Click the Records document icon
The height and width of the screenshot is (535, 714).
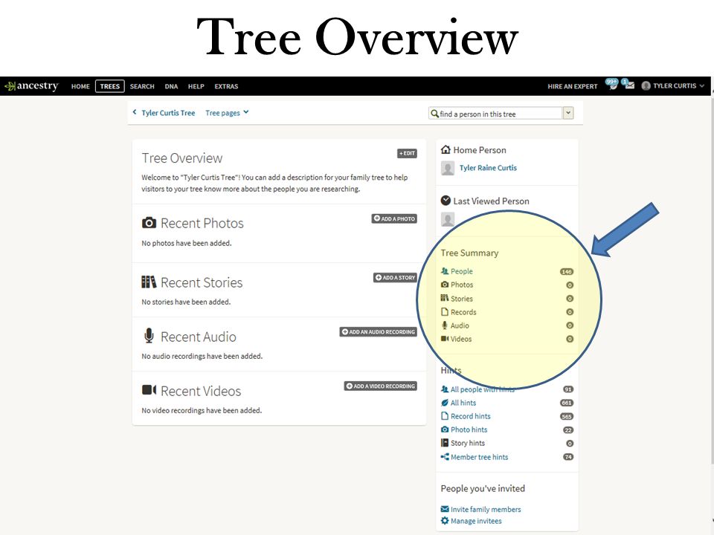click(445, 312)
